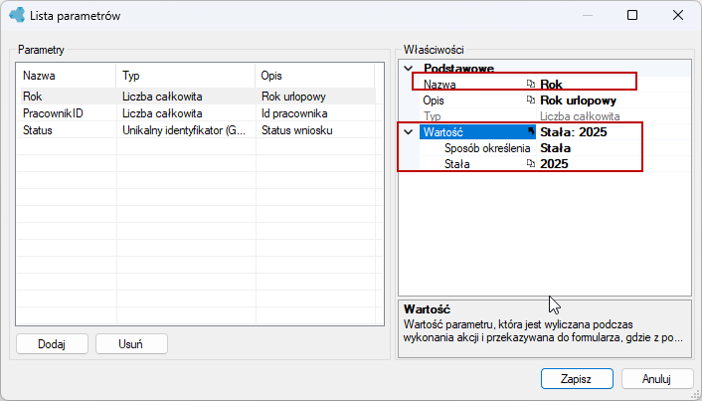Click the 'Status wniosku' description cell

pos(297,130)
